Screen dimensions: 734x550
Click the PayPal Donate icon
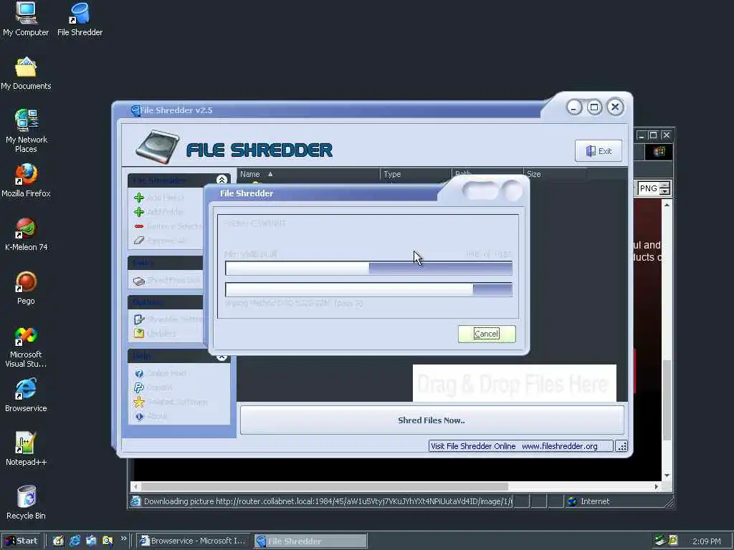tap(139, 387)
